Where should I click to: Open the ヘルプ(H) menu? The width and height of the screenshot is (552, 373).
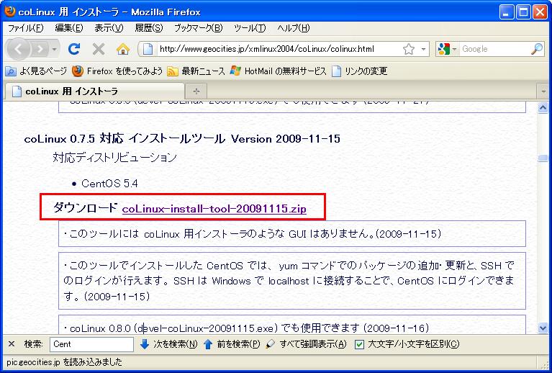[293, 28]
